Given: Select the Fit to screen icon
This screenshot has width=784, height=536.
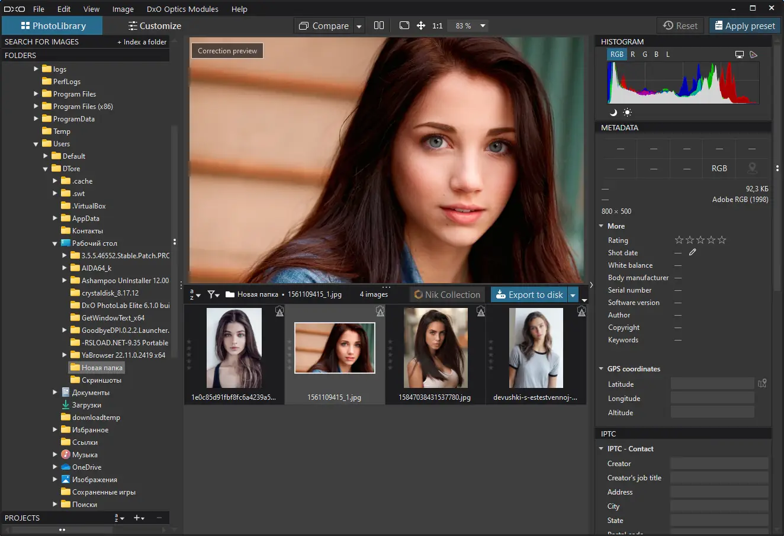Looking at the screenshot, I should (x=404, y=25).
